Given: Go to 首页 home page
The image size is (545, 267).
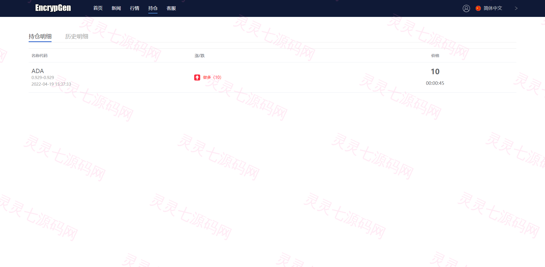Looking at the screenshot, I should tap(98, 8).
